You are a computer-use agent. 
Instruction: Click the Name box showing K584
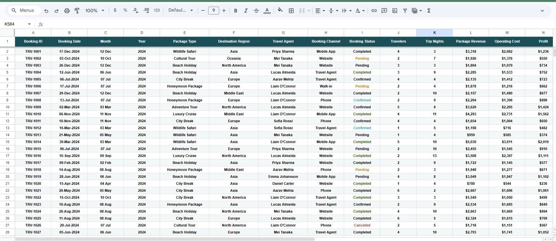(14, 24)
